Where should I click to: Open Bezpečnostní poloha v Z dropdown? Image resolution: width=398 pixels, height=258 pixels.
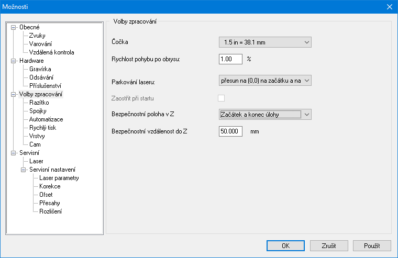264,114
